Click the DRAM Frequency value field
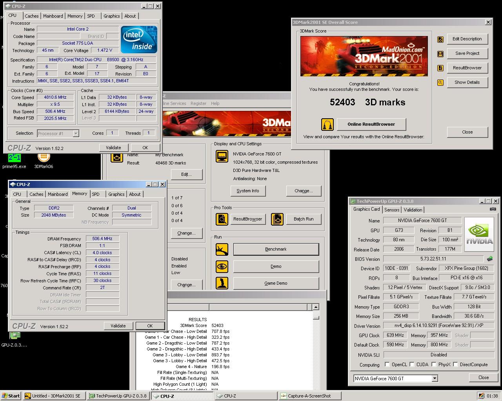Viewport: 502px width, 401px height. tap(102, 238)
